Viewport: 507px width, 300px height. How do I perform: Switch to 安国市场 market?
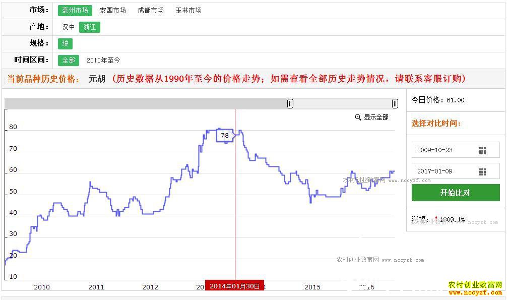pyautogui.click(x=113, y=11)
